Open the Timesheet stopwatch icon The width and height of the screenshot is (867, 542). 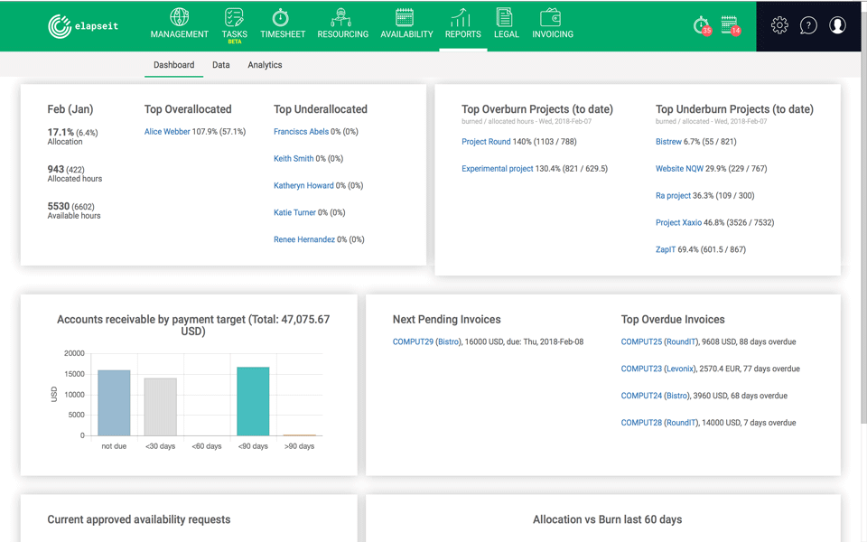coord(280,17)
